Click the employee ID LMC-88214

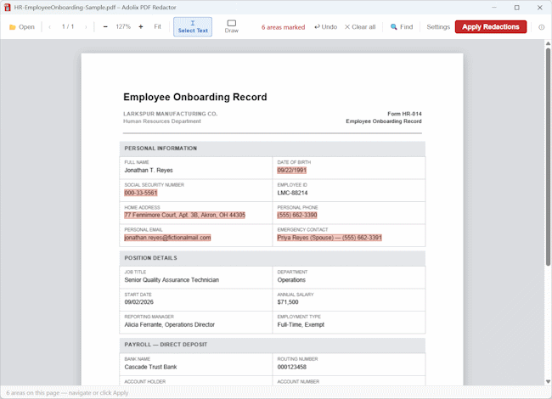click(x=292, y=193)
